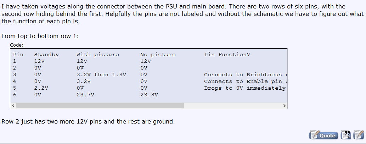Click the "3.2V then 1.8V" value
The image size is (366, 144).
[x=101, y=75]
